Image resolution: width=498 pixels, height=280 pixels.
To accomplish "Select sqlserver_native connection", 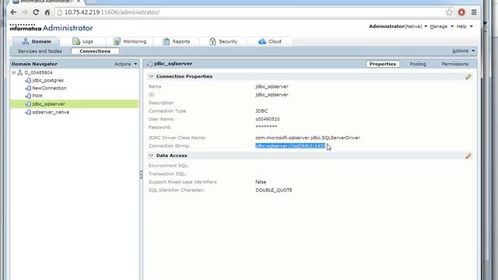I will point(51,112).
